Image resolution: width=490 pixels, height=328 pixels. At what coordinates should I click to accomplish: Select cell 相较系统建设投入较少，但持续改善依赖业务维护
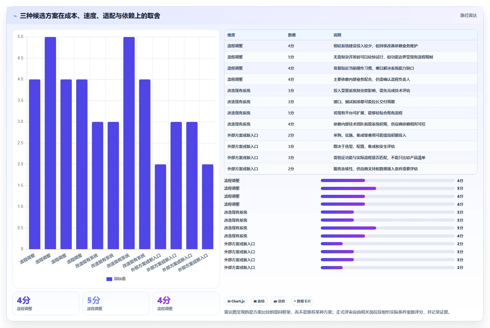(x=376, y=46)
